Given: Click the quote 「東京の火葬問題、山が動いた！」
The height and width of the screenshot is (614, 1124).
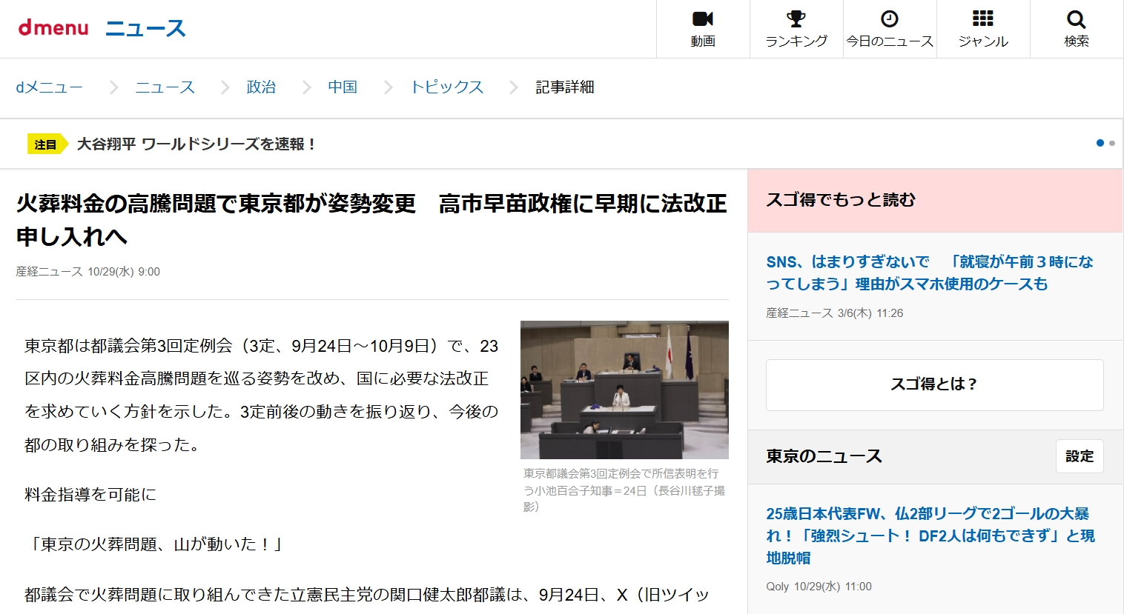Looking at the screenshot, I should coord(156,544).
